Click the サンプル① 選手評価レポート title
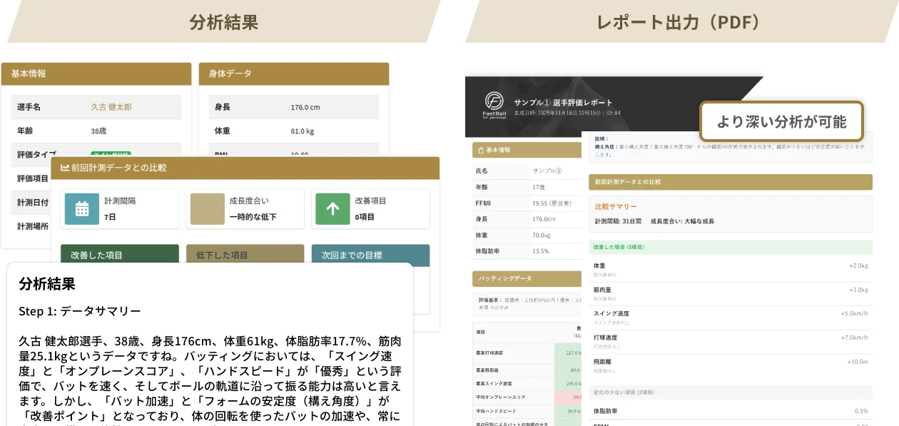This screenshot has height=426, width=899. (x=563, y=102)
